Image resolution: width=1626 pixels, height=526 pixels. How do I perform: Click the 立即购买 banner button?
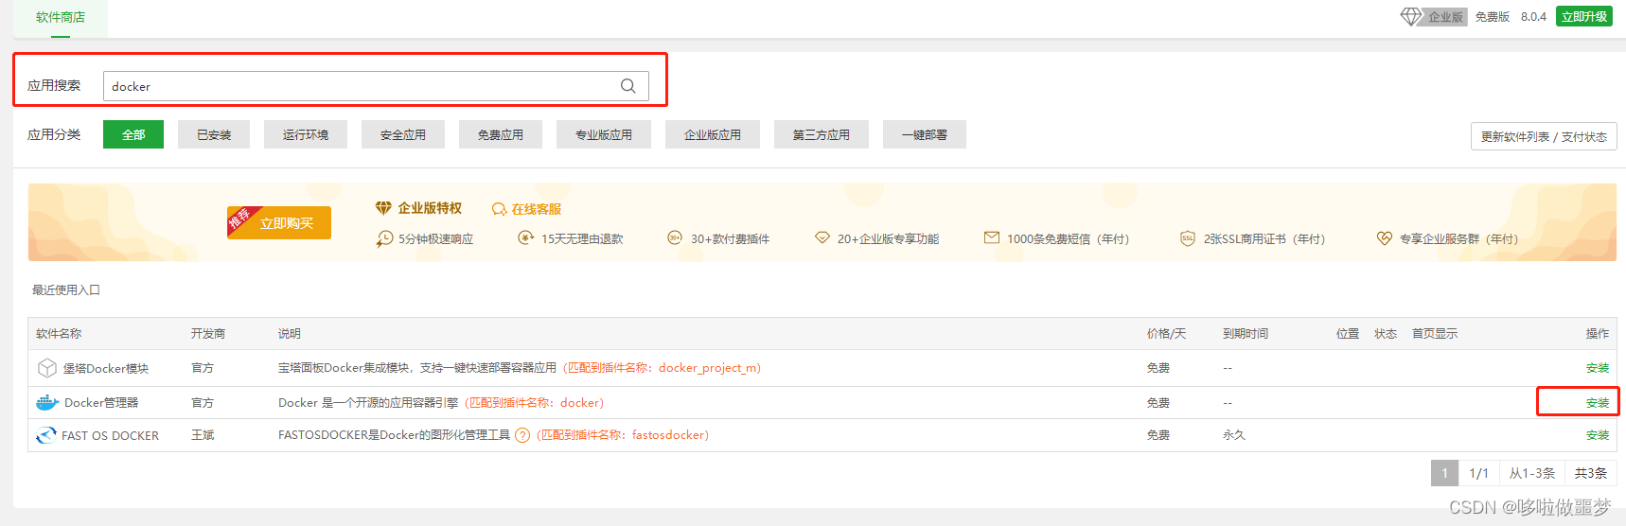279,222
